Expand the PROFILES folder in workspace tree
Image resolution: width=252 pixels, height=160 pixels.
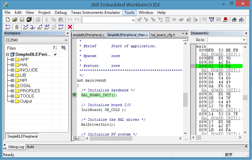(x=12, y=91)
